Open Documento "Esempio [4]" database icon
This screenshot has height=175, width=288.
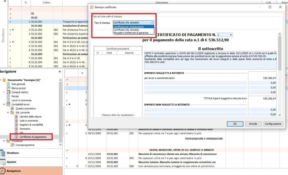tap(4, 80)
